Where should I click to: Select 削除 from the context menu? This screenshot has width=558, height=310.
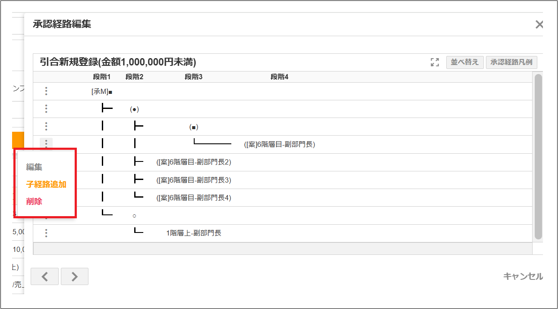pyautogui.click(x=34, y=201)
